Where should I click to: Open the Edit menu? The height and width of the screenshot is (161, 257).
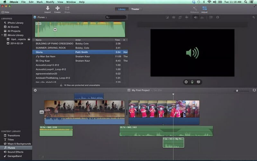point(31,2)
